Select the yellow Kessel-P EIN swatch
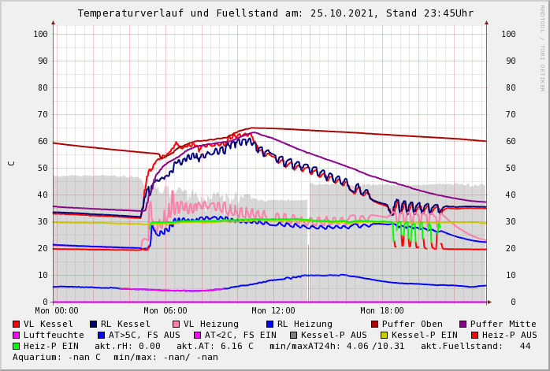 point(384,336)
